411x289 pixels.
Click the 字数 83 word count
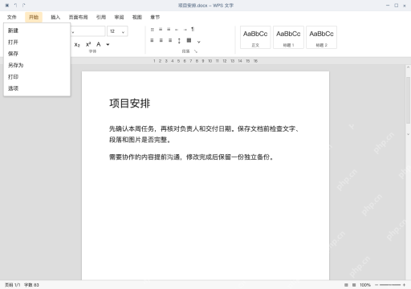[x=31, y=285]
